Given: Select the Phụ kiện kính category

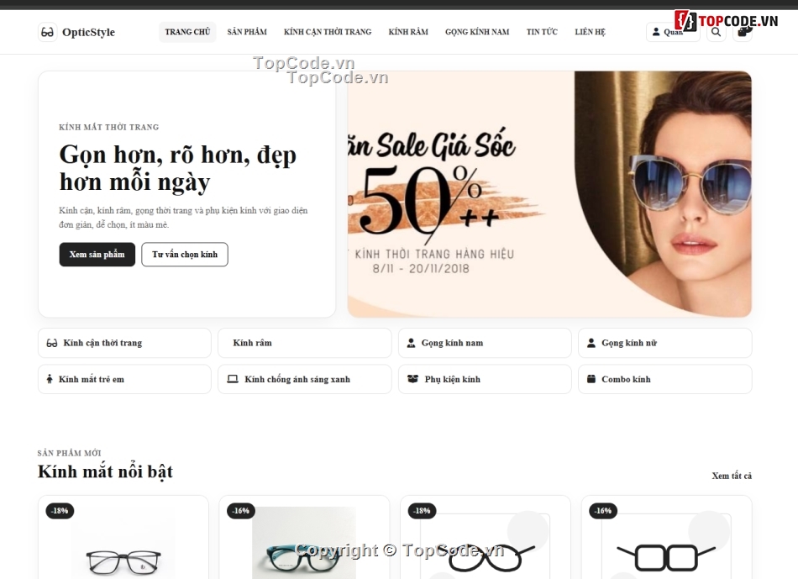Looking at the screenshot, I should click(485, 379).
